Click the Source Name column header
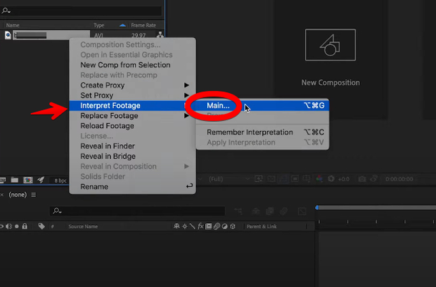436x287 pixels. pyautogui.click(x=83, y=226)
